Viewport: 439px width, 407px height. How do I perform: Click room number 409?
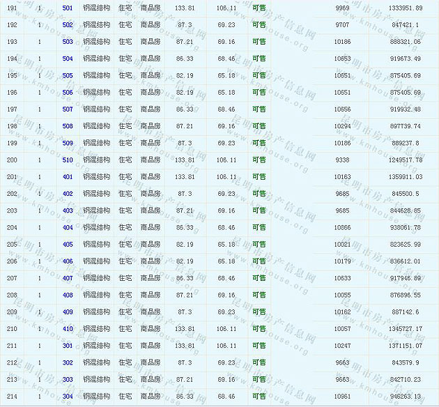[x=67, y=312]
